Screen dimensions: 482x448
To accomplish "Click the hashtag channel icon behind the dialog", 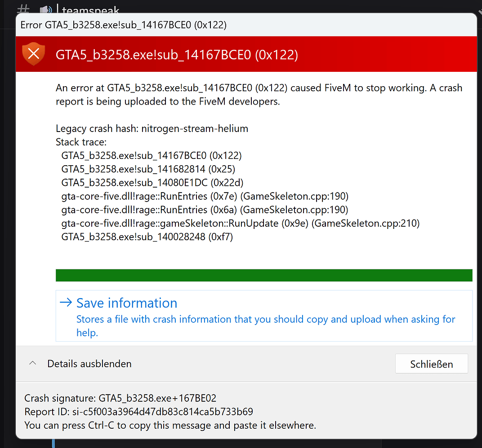I will click(23, 9).
